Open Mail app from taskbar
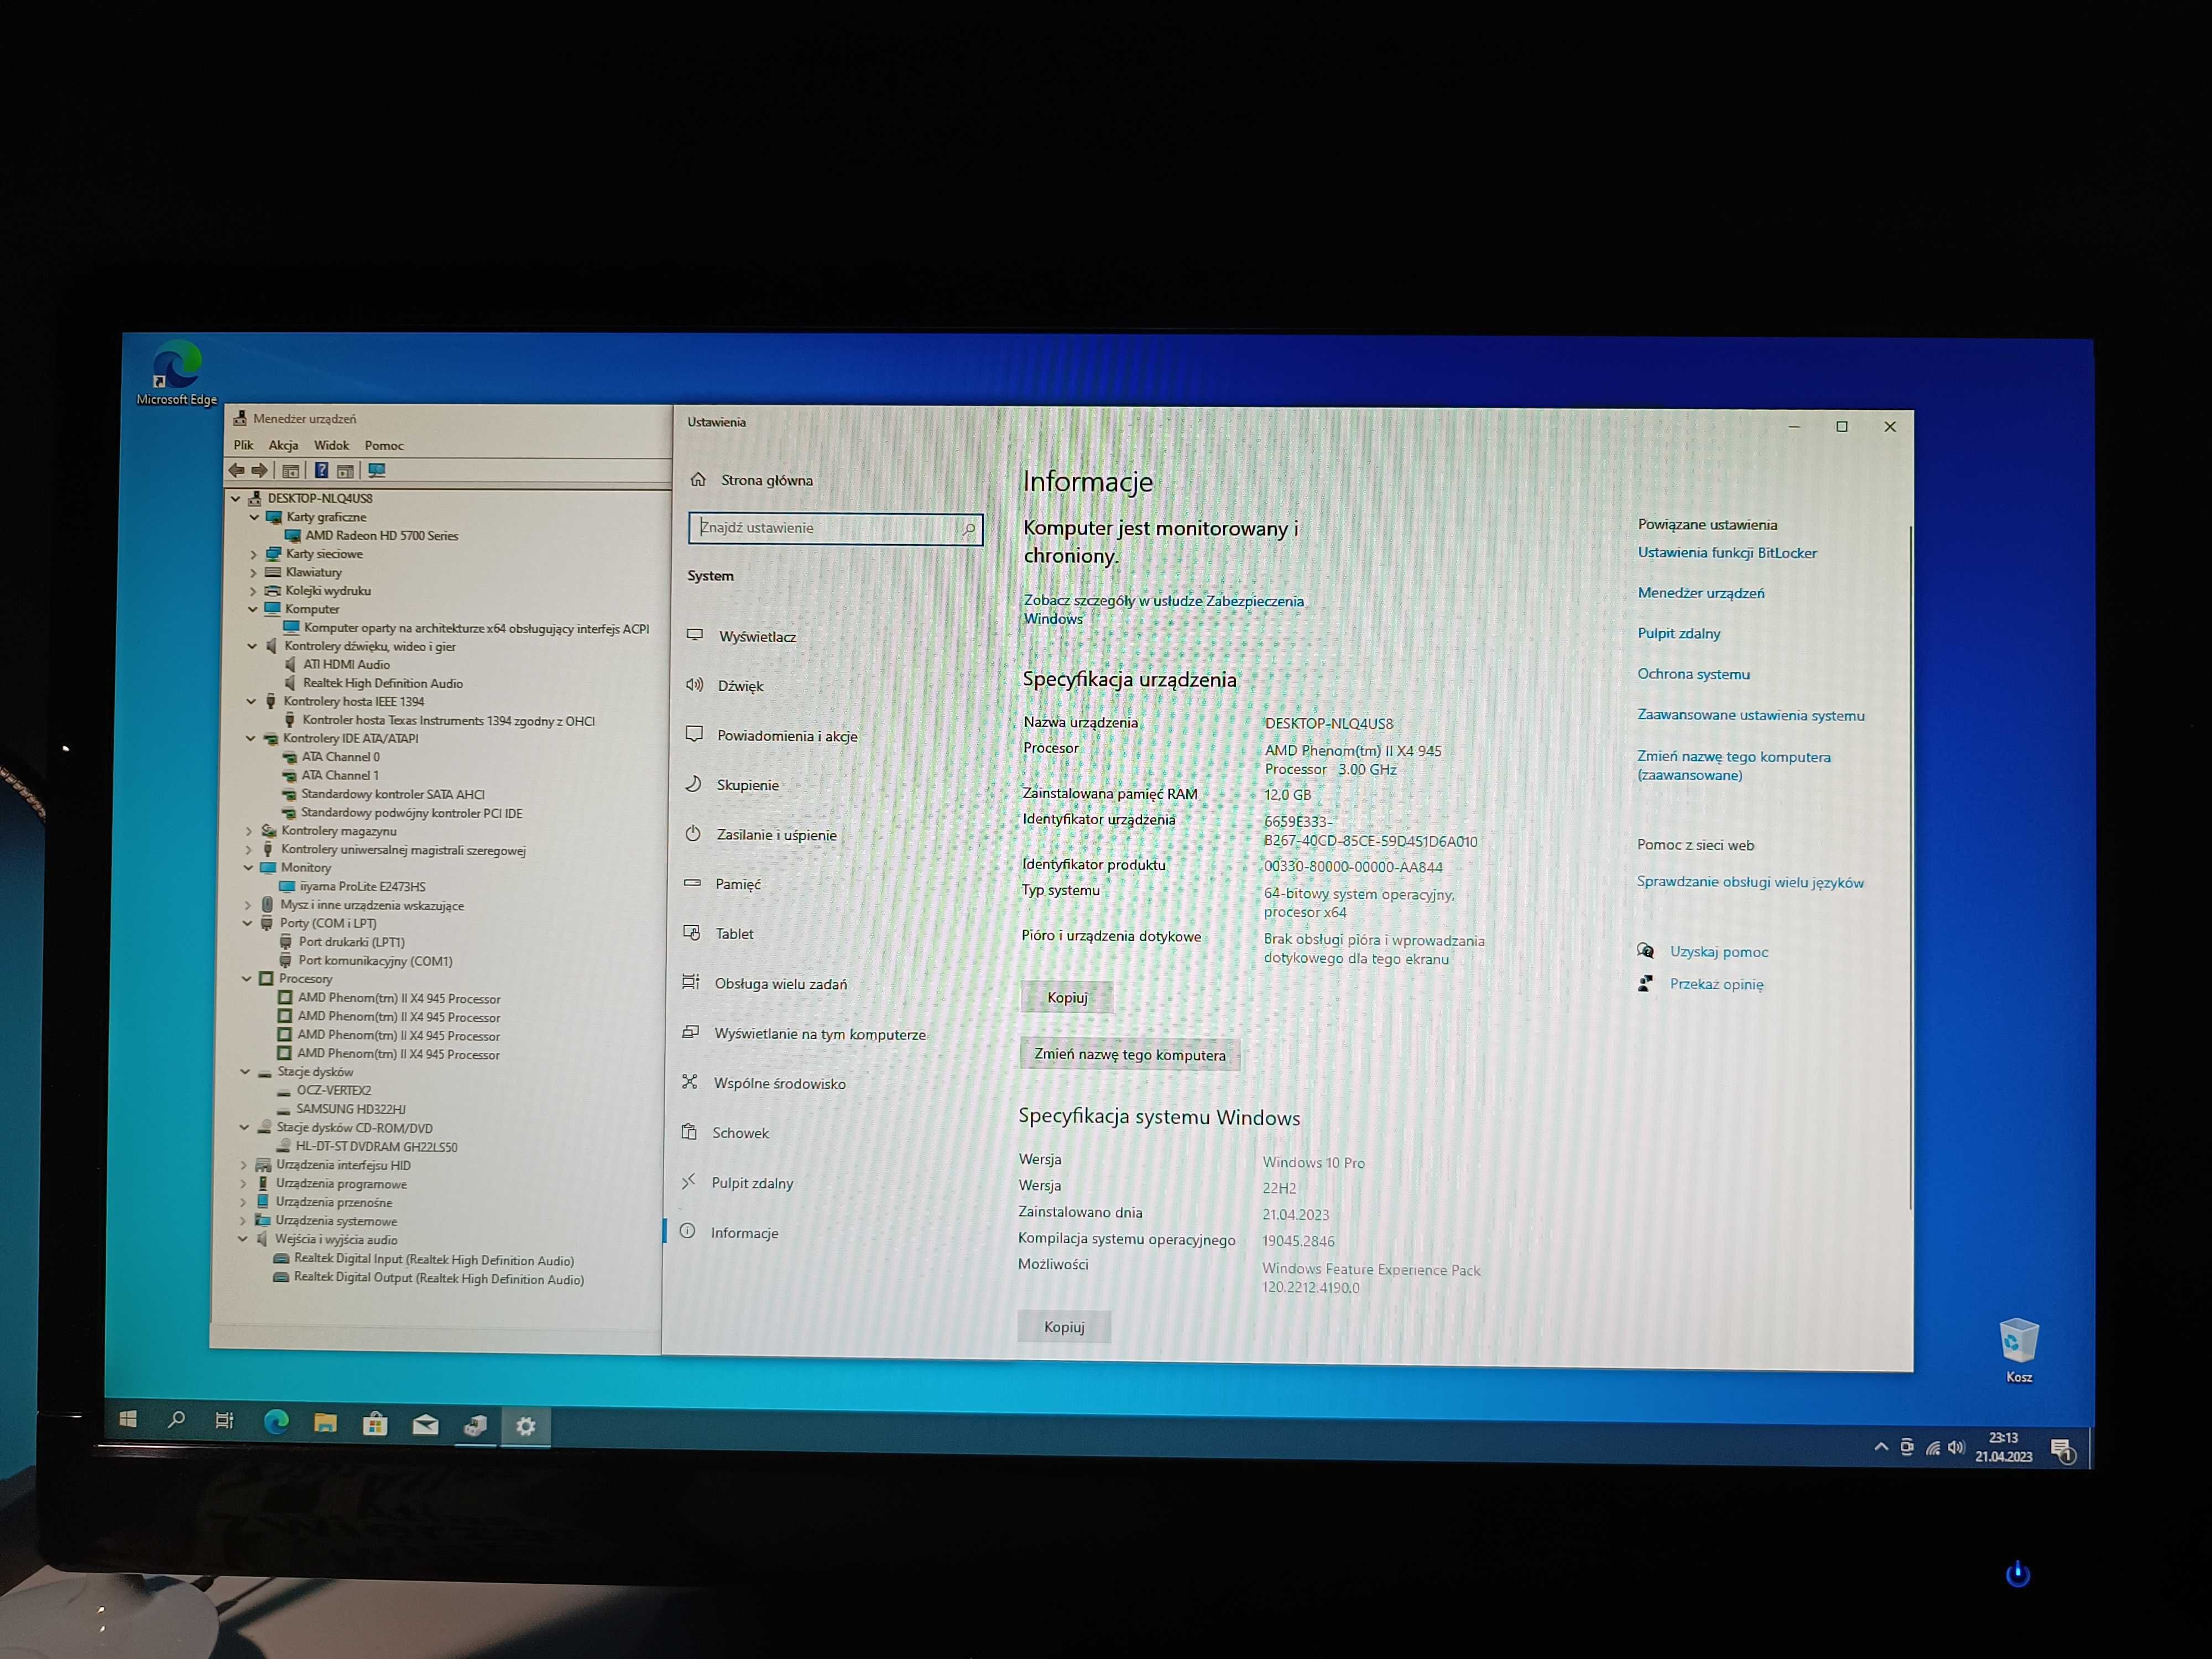Screen dimensions: 2212x1659 pos(425,1425)
